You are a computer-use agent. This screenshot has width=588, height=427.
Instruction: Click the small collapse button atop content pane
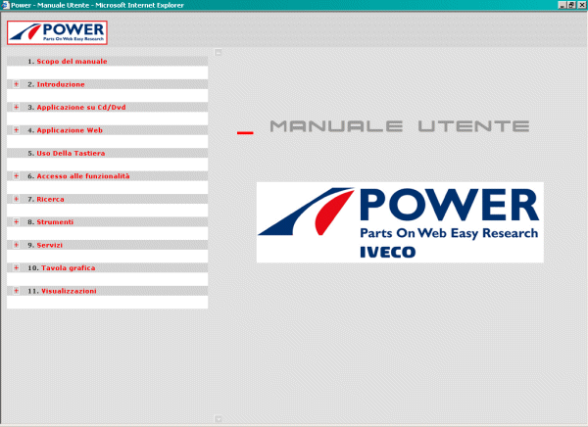(219, 52)
